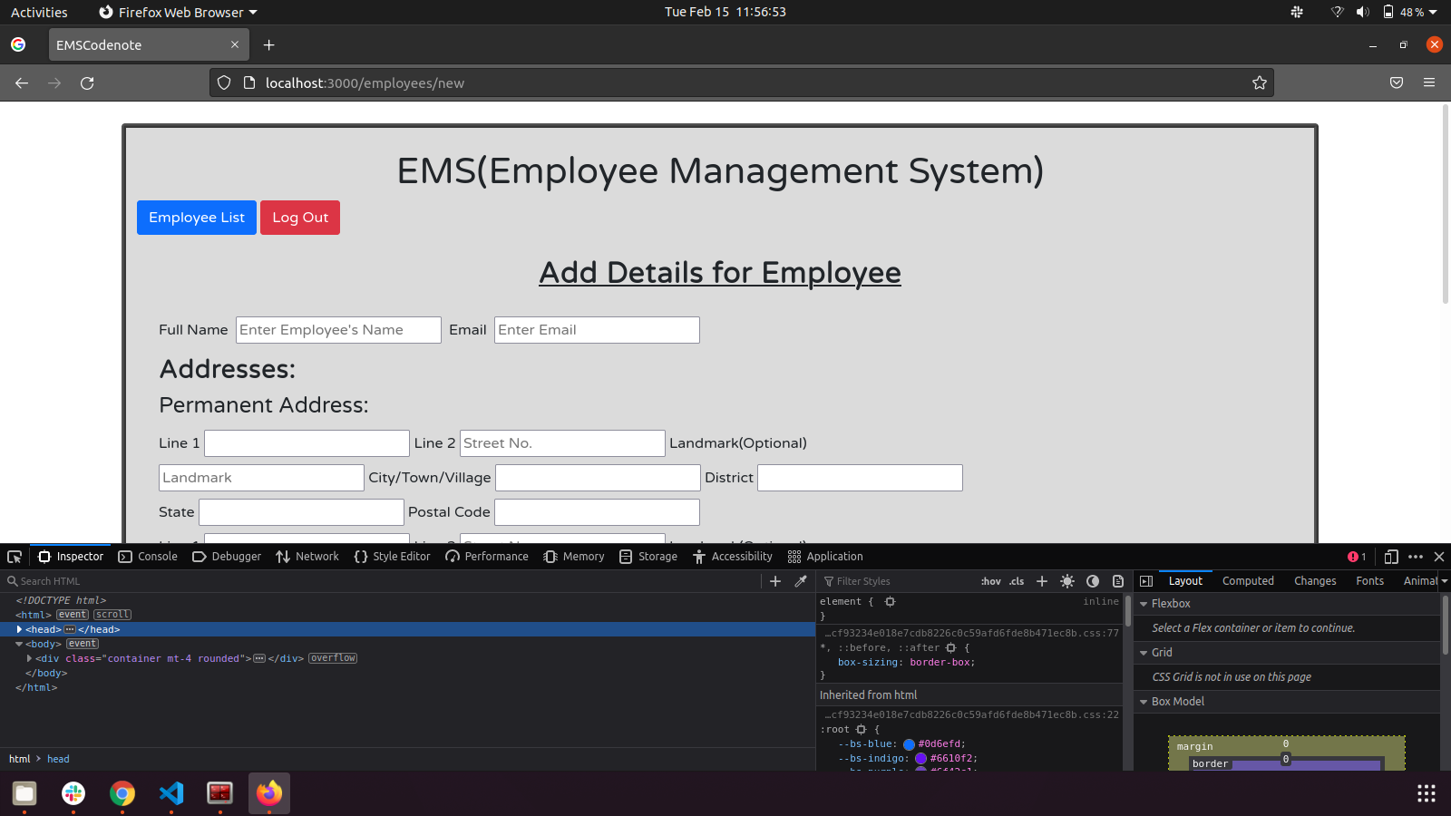
Task: Open color swatch for --bs-indigo
Action: (920, 759)
